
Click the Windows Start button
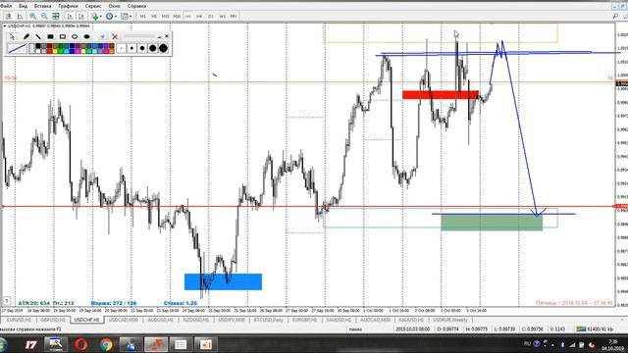(3, 344)
